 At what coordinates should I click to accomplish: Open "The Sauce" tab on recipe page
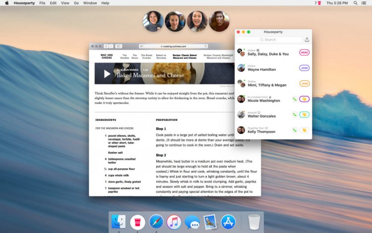tap(135, 57)
